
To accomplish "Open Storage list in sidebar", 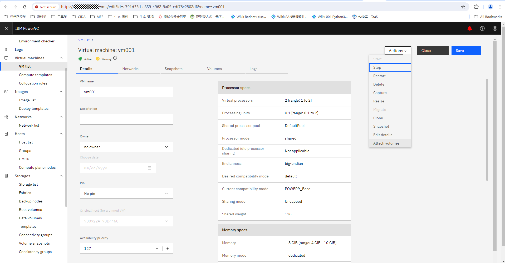I will click(28, 184).
